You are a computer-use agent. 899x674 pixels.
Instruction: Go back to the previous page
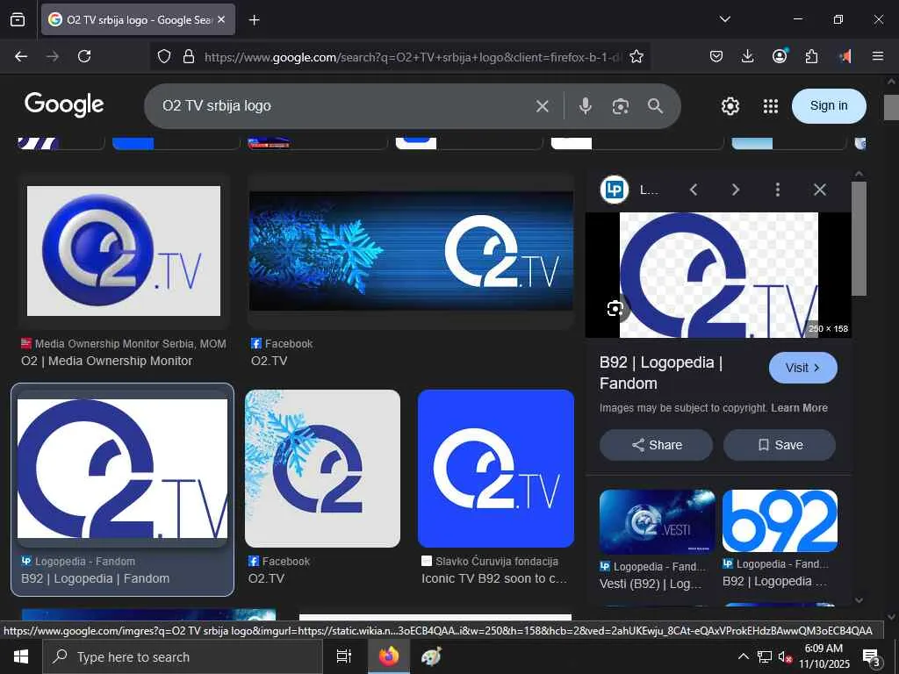coord(21,56)
